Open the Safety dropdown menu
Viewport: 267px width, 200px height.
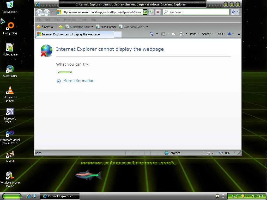pos(208,34)
